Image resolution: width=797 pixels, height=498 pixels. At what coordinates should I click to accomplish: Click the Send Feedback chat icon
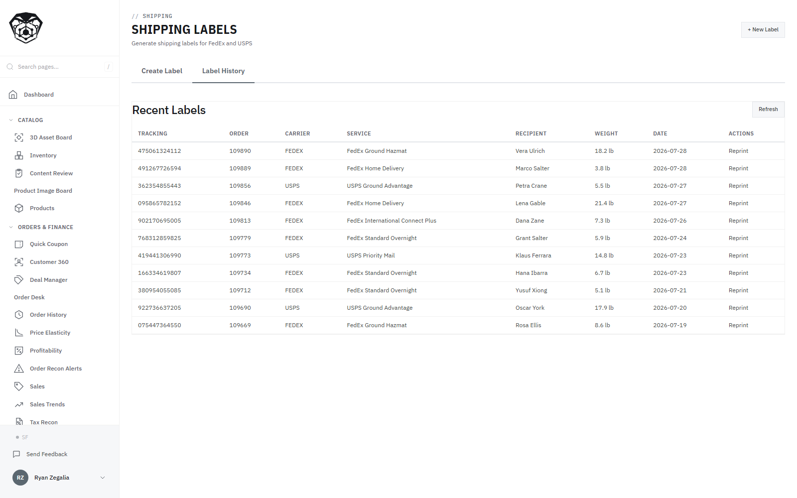point(16,454)
